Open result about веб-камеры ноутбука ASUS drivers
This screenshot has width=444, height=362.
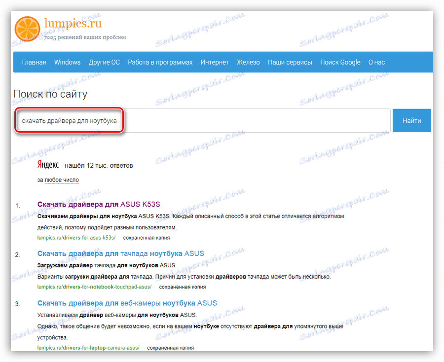tap(127, 303)
